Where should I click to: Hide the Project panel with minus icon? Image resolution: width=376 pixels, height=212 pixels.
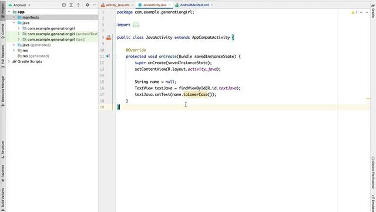click(x=95, y=5)
